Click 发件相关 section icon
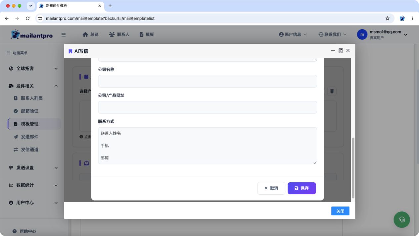Screen dimensions: 419x236 click(11, 86)
